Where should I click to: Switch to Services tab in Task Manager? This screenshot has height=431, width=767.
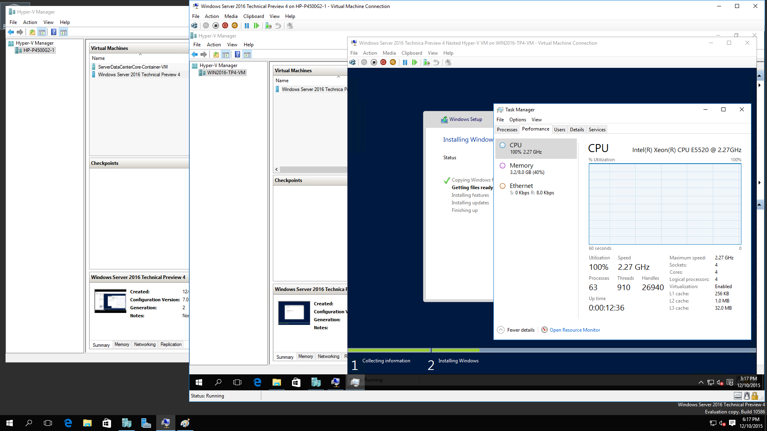coord(597,130)
